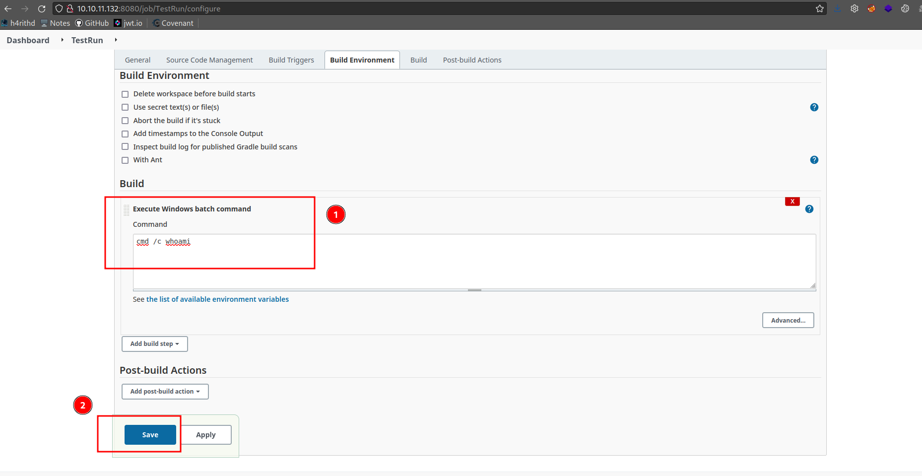Select the Build Environment tab
Viewport: 922px width, 476px height.
coord(362,60)
